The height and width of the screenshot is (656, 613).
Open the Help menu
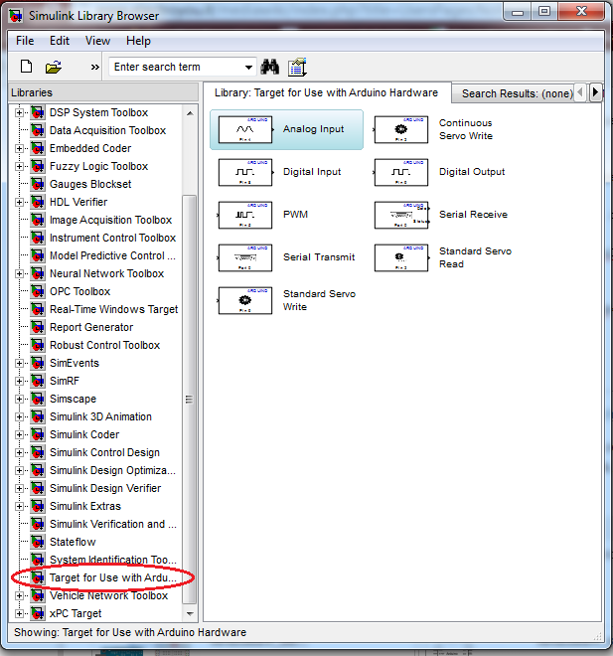coord(138,41)
